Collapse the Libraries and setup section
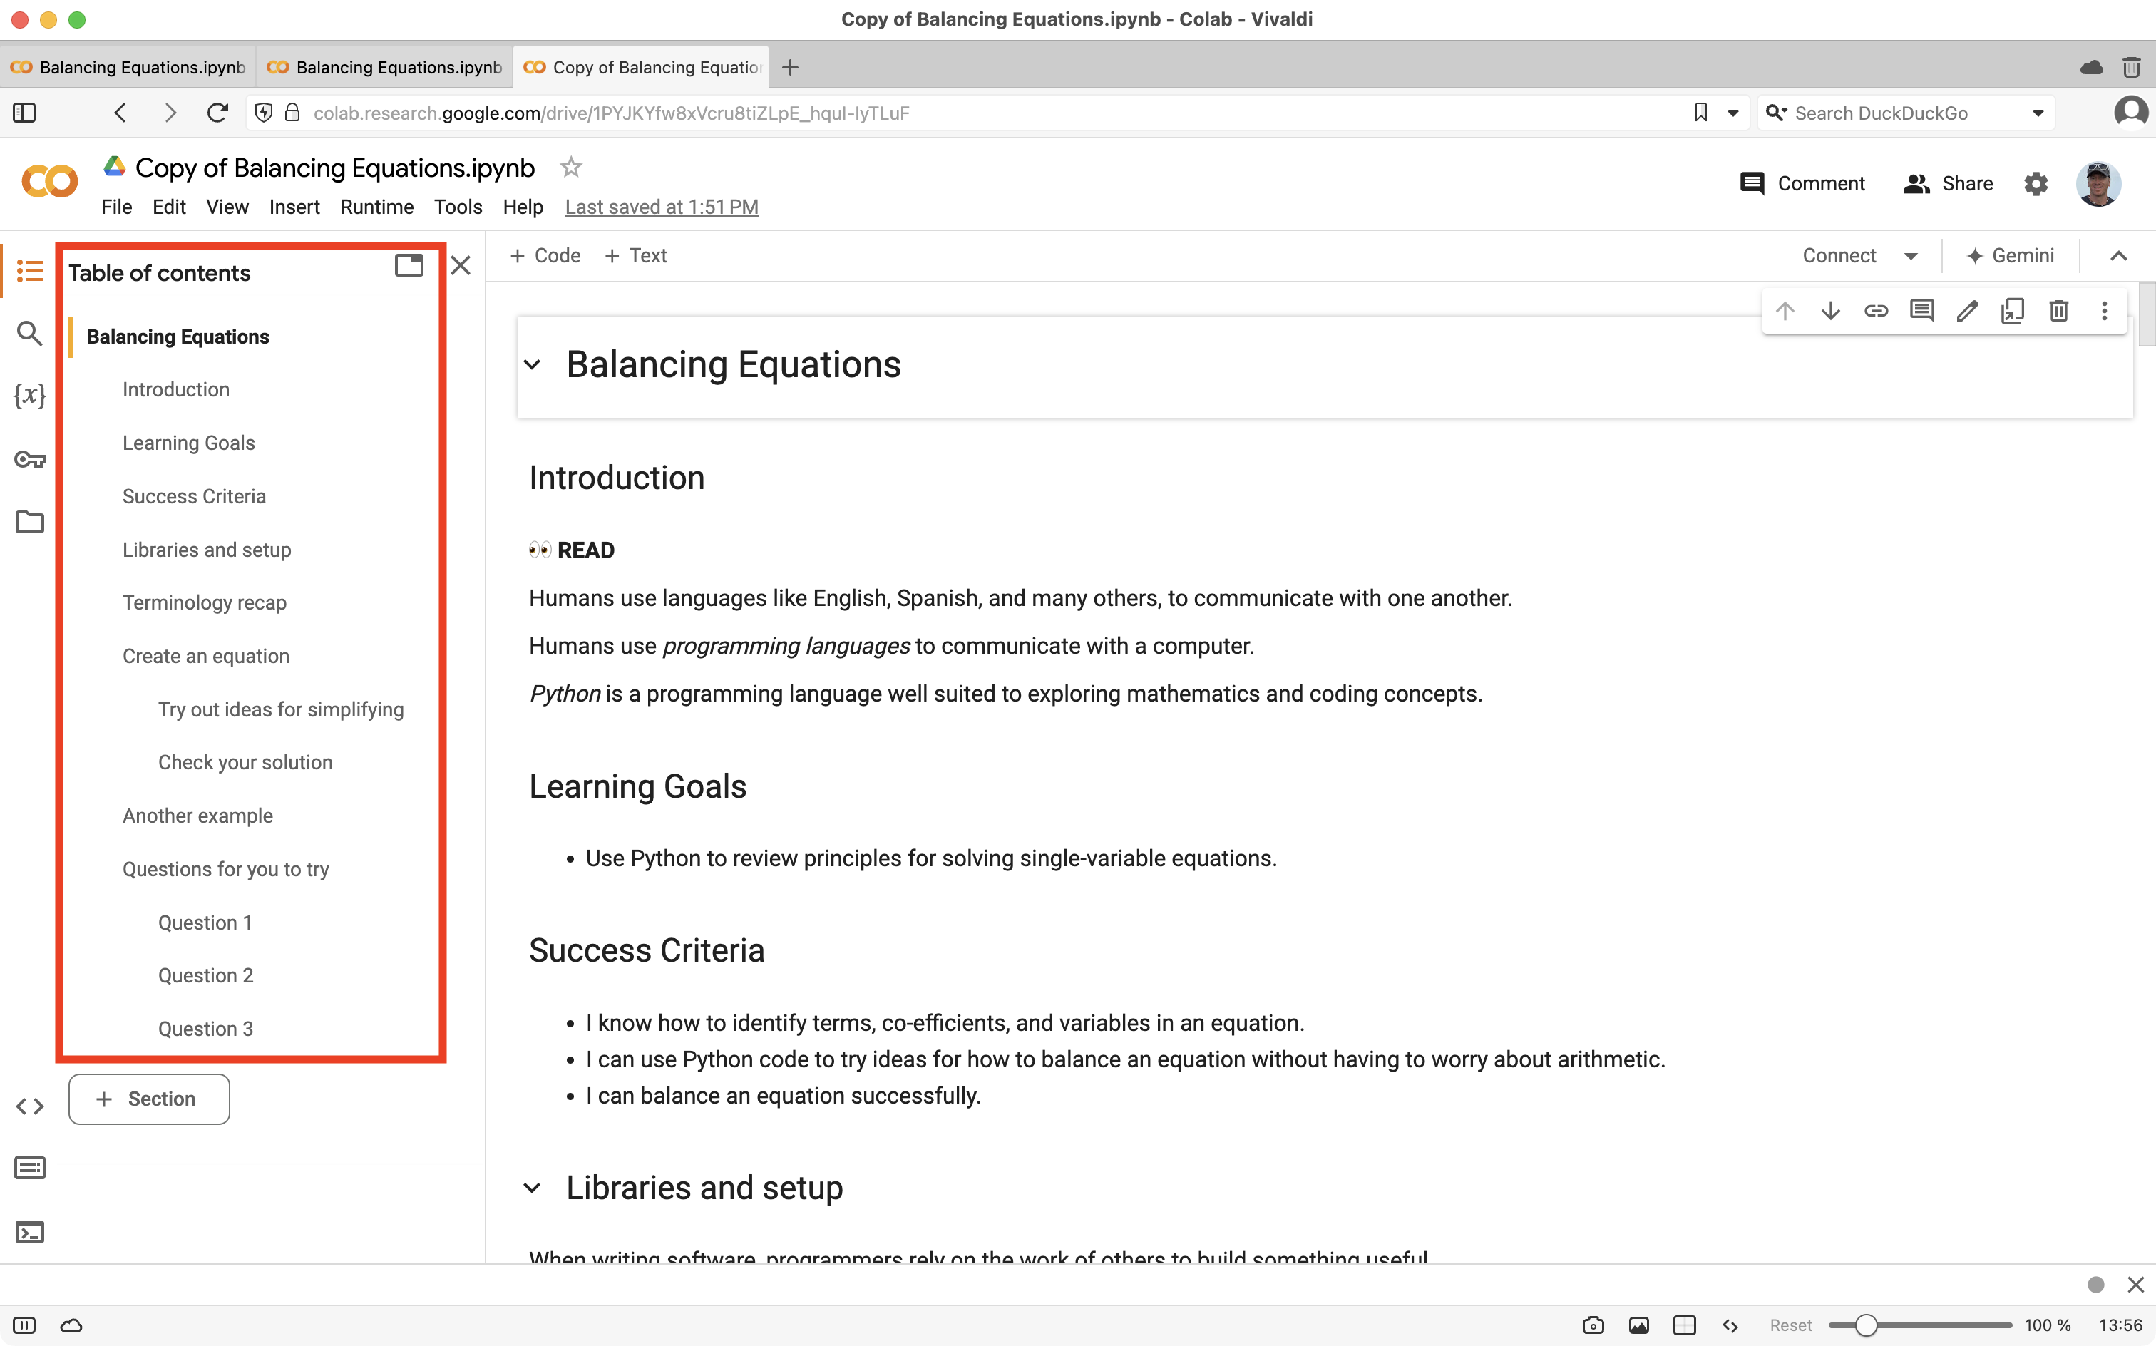Viewport: 2156px width, 1346px height. pyautogui.click(x=535, y=1188)
